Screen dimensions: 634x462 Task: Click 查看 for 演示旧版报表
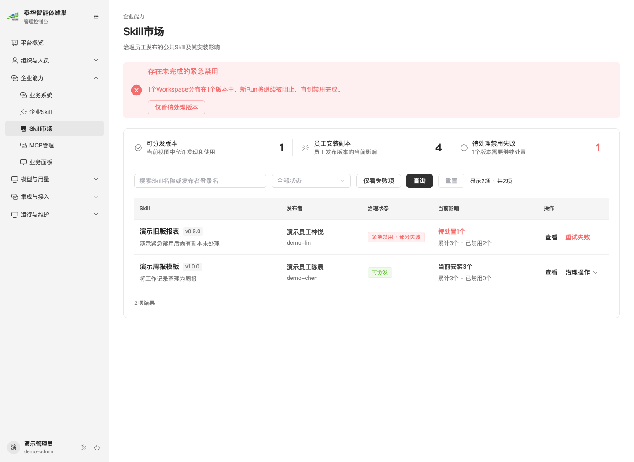(551, 237)
